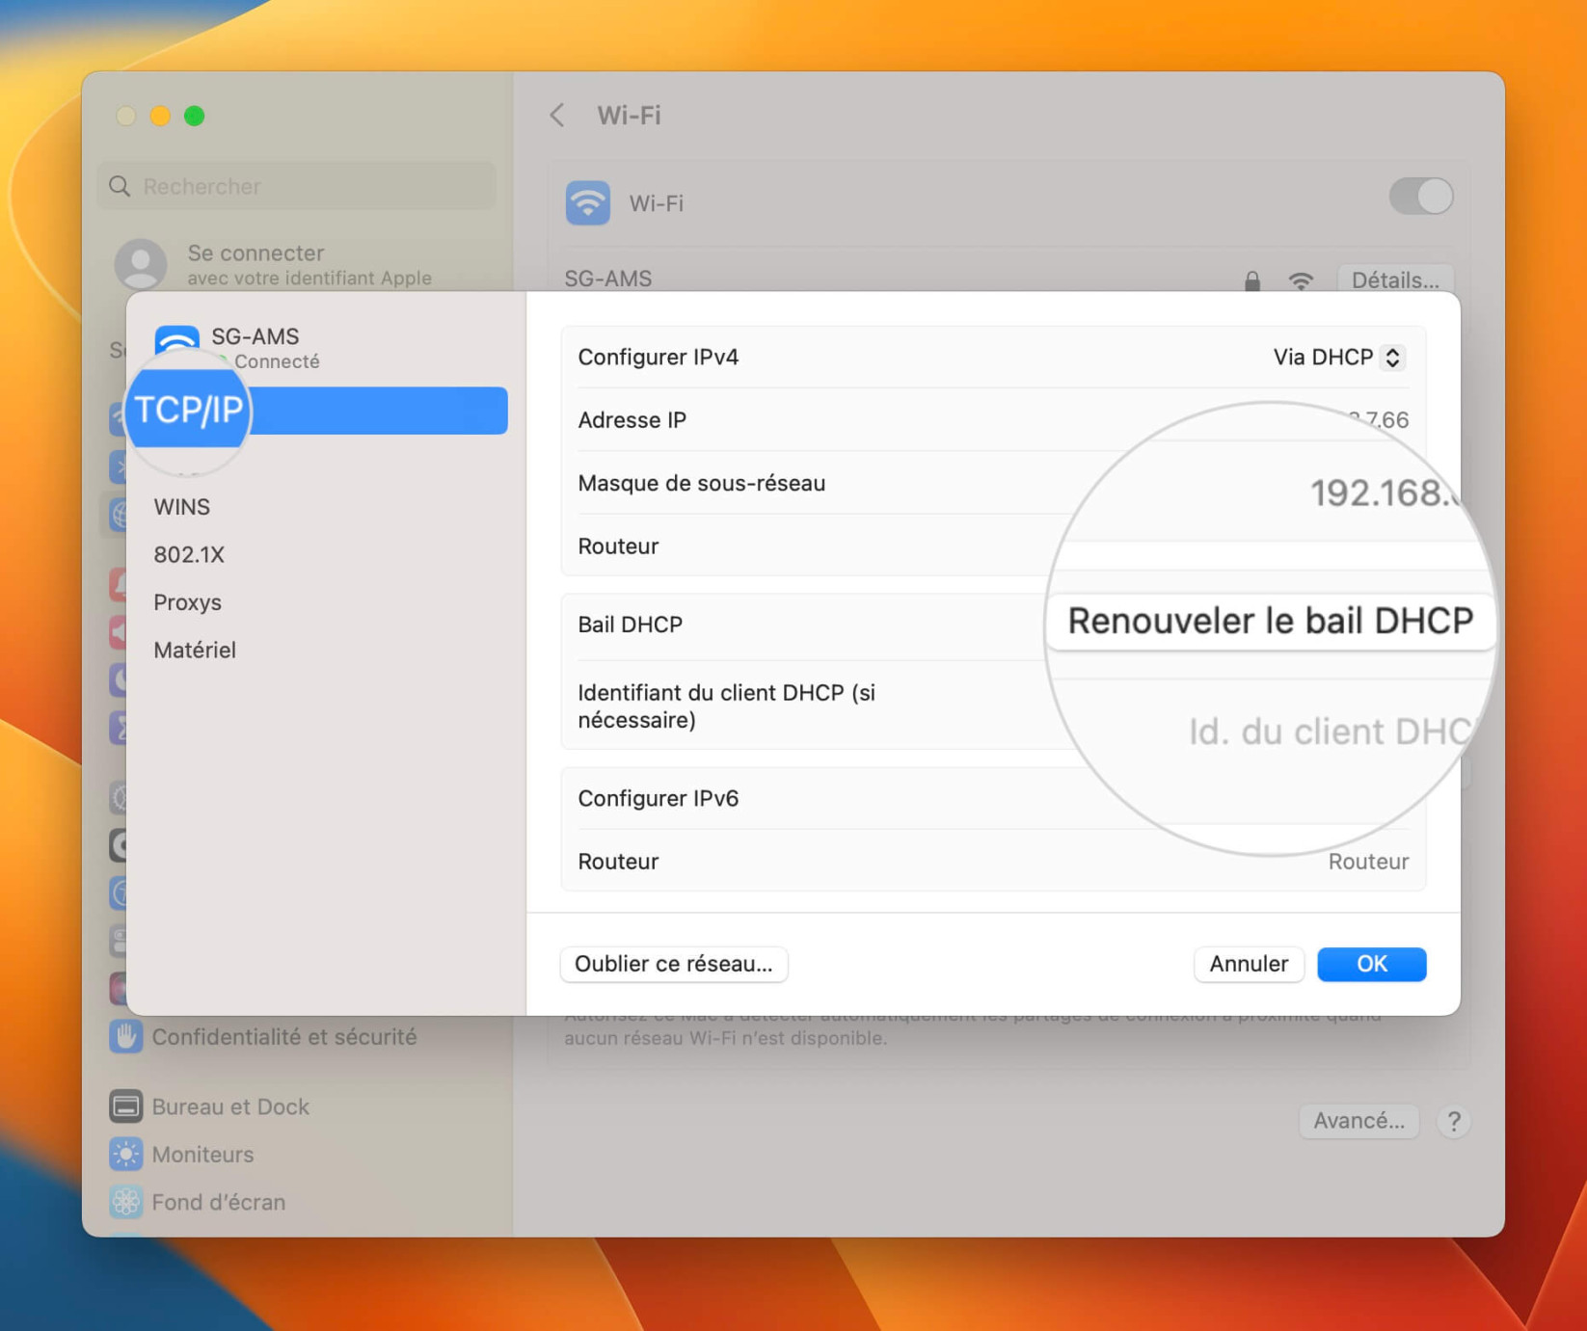Open Fond d'écran settings
Image resolution: width=1587 pixels, height=1331 pixels.
point(197,1202)
